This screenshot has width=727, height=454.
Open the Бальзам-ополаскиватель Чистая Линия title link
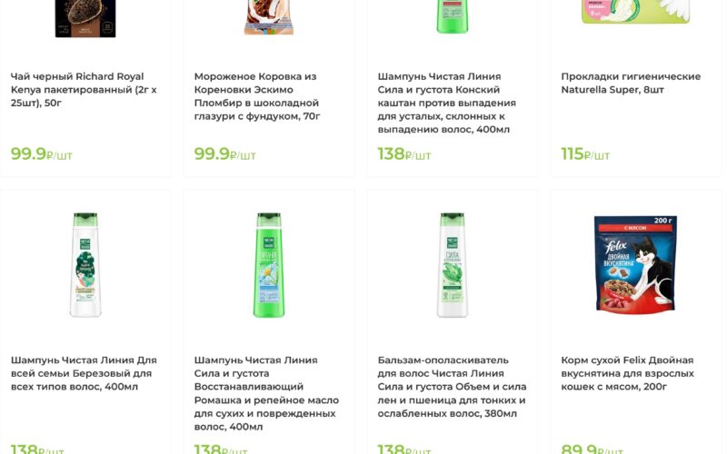(453, 386)
